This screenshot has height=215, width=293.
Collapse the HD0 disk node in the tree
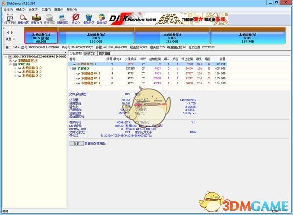tap(6, 57)
